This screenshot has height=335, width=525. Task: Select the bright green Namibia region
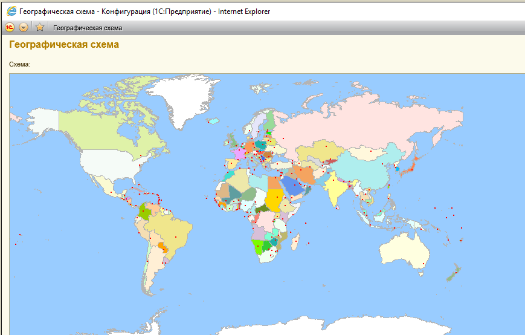point(258,246)
